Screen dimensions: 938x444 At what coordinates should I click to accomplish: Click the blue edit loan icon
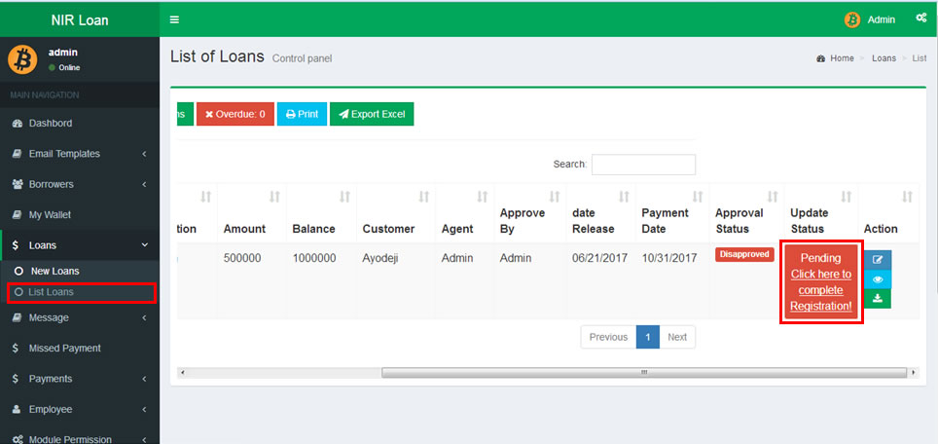(877, 260)
